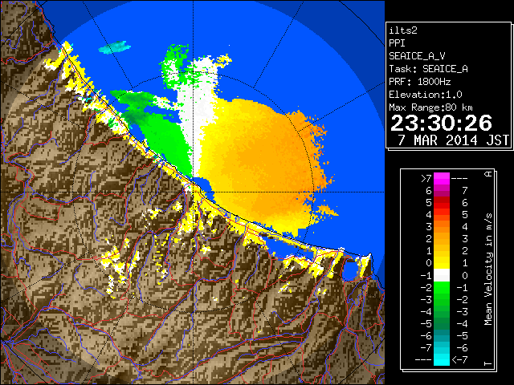
Task: Click the letter 'A' atop the legend
Action: (488, 174)
